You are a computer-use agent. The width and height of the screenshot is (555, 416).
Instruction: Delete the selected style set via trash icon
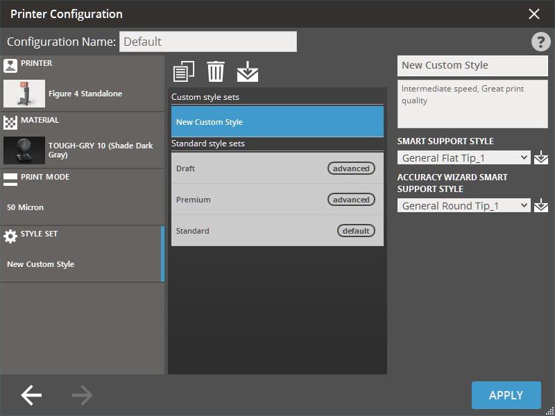tap(216, 71)
